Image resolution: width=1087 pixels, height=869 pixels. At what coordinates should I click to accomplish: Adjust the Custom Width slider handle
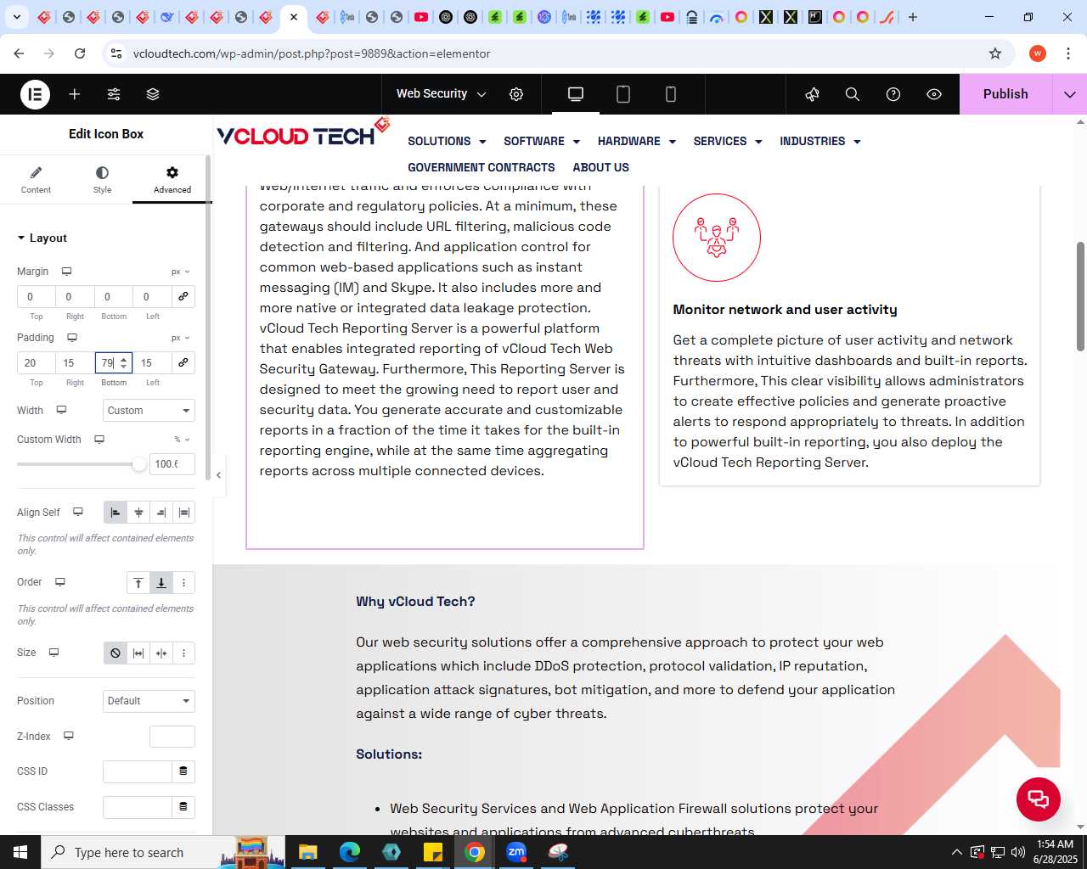click(139, 464)
